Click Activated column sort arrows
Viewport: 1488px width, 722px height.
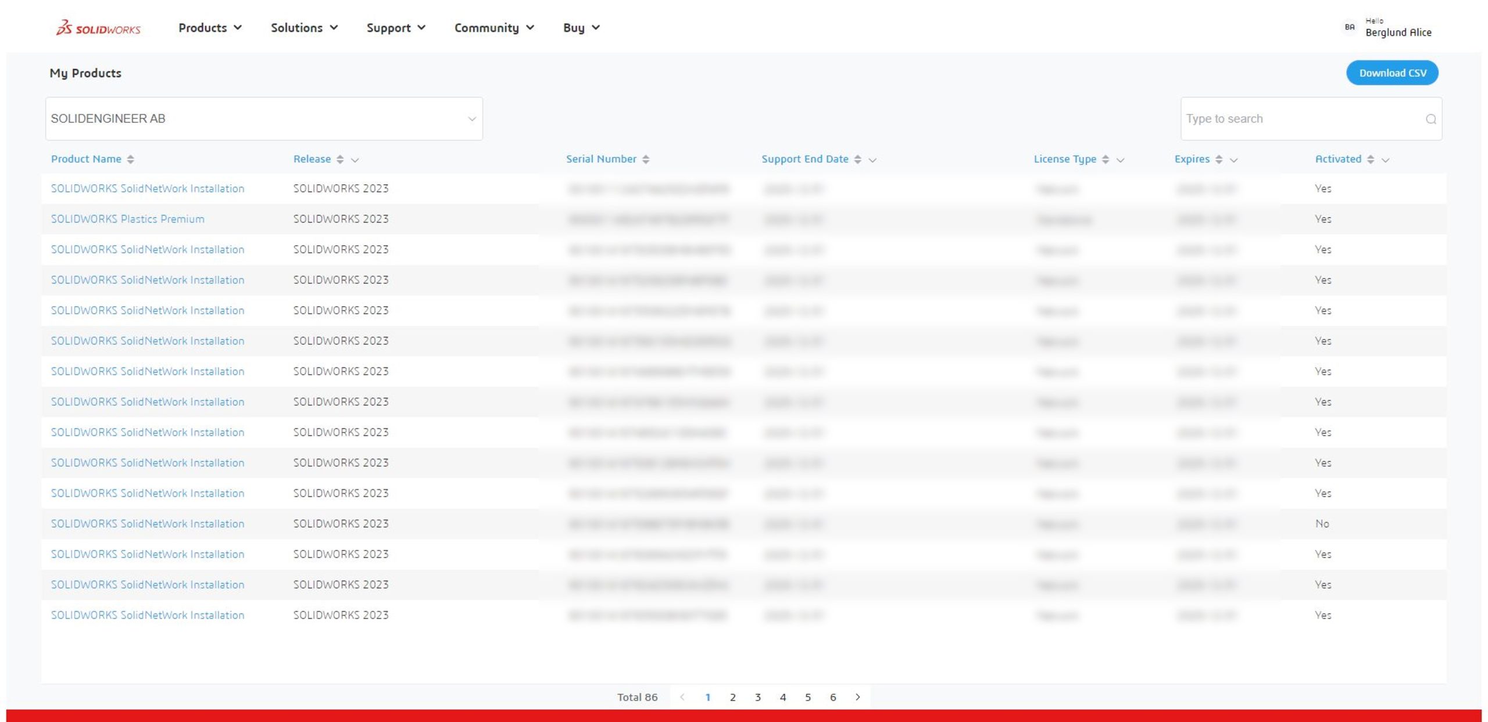(1371, 159)
